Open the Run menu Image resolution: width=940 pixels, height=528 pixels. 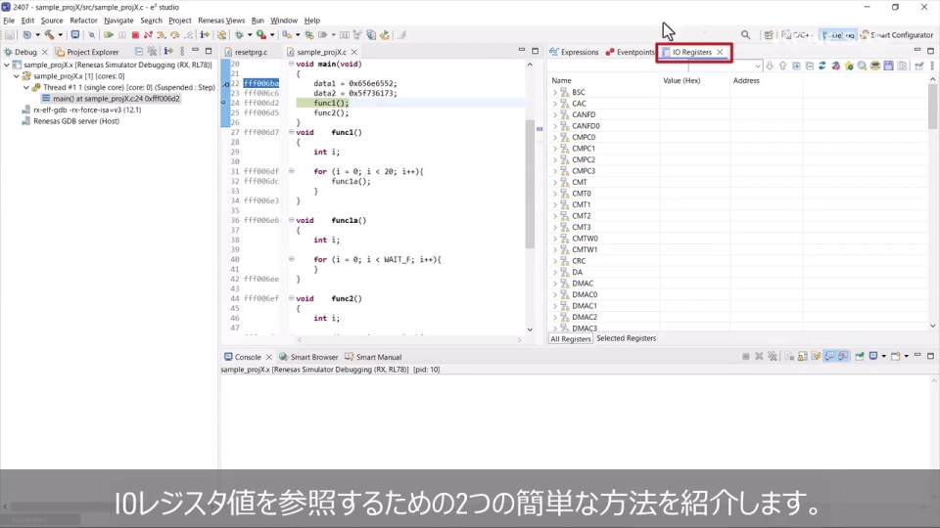[x=258, y=21]
